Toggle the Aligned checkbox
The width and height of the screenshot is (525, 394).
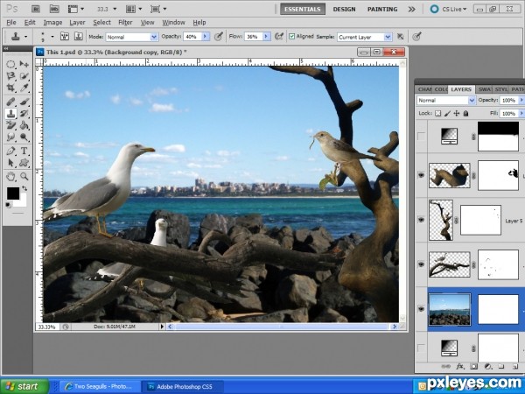(292, 36)
